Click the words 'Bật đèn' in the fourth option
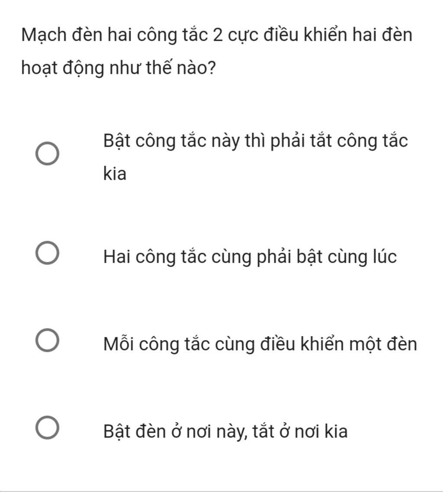 pos(135,431)
